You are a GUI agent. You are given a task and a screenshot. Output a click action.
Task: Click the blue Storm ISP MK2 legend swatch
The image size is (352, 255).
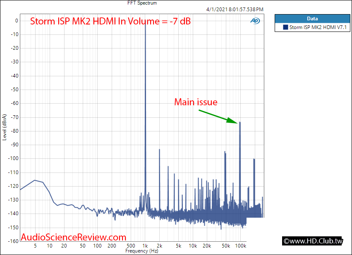[x=285, y=27]
